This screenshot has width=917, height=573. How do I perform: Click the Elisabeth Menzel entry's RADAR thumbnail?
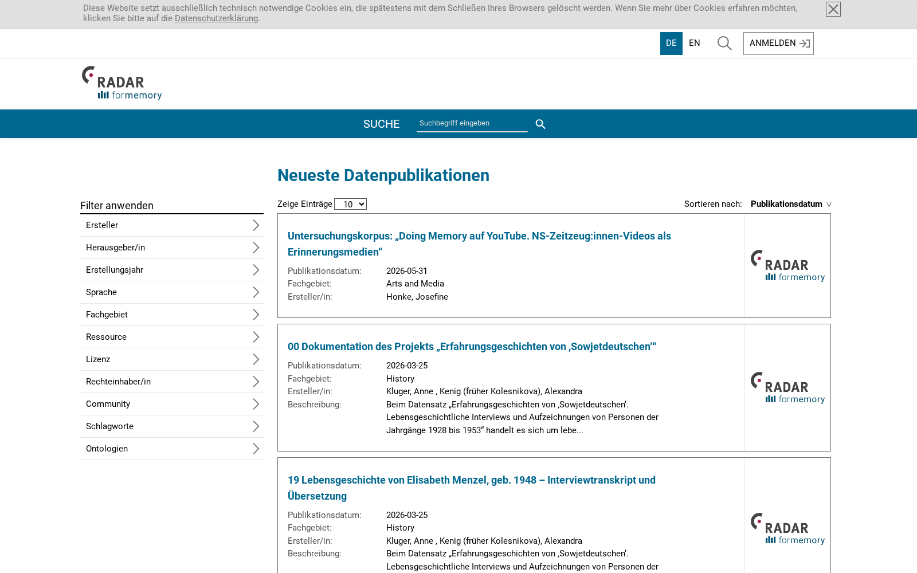(x=787, y=529)
